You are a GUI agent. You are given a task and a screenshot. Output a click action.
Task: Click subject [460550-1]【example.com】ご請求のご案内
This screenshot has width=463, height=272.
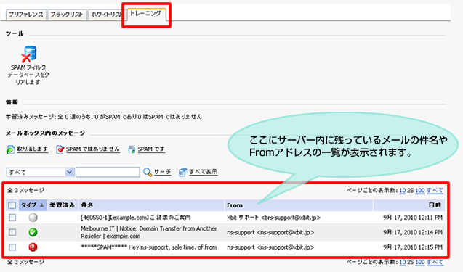pyautogui.click(x=135, y=218)
